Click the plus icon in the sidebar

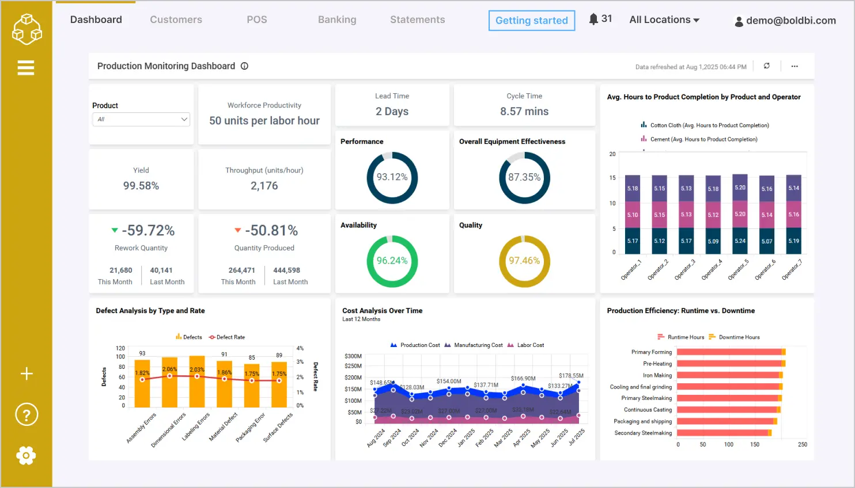(27, 374)
